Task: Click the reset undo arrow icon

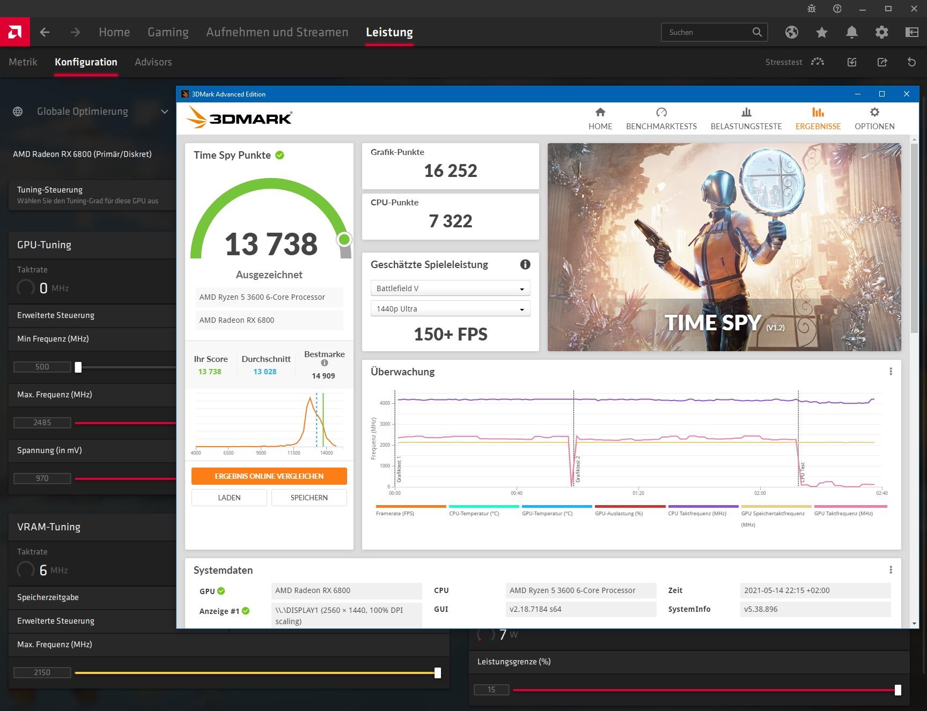Action: 911,62
